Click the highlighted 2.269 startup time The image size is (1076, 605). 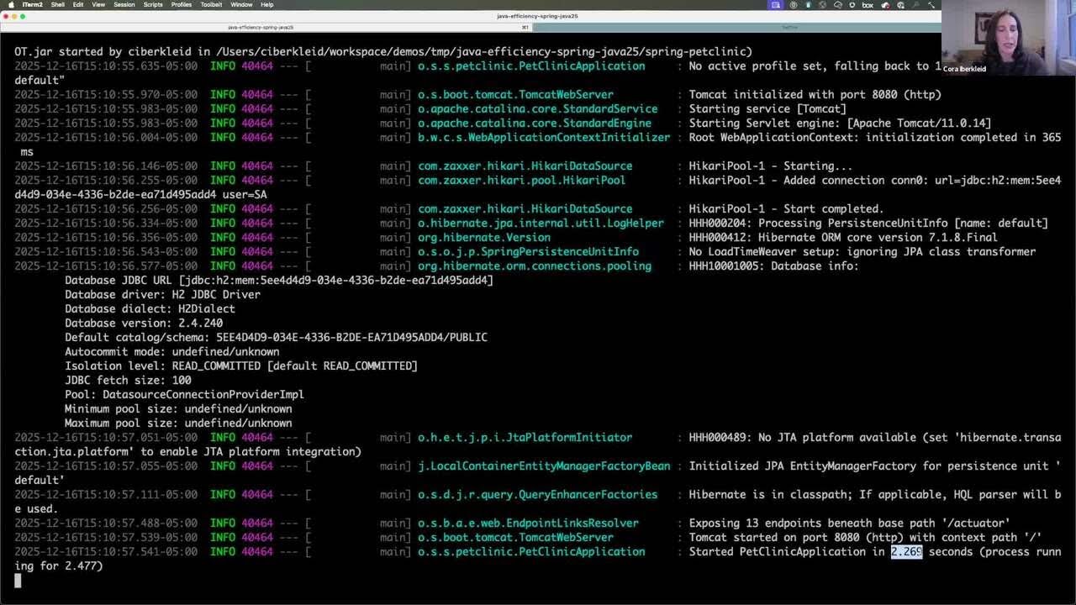point(906,552)
